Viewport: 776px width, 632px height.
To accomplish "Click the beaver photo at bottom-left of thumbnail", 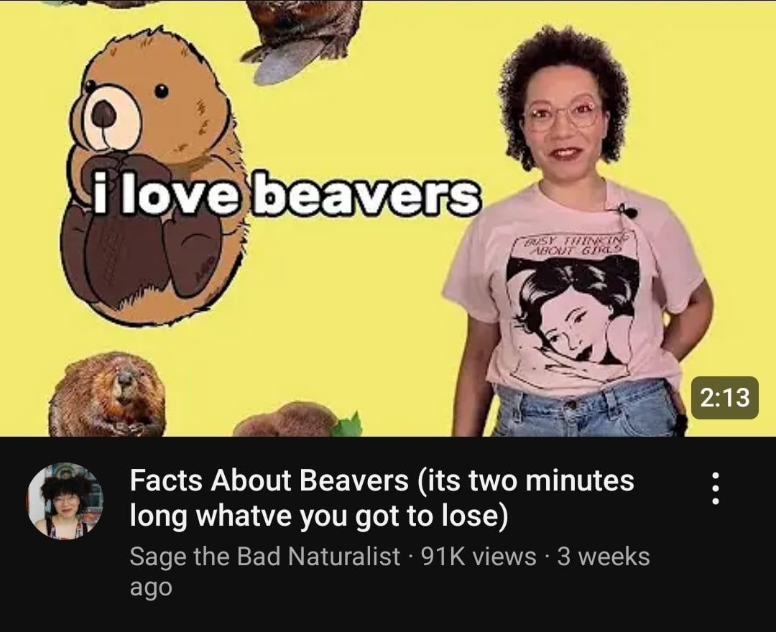I will pyautogui.click(x=108, y=394).
